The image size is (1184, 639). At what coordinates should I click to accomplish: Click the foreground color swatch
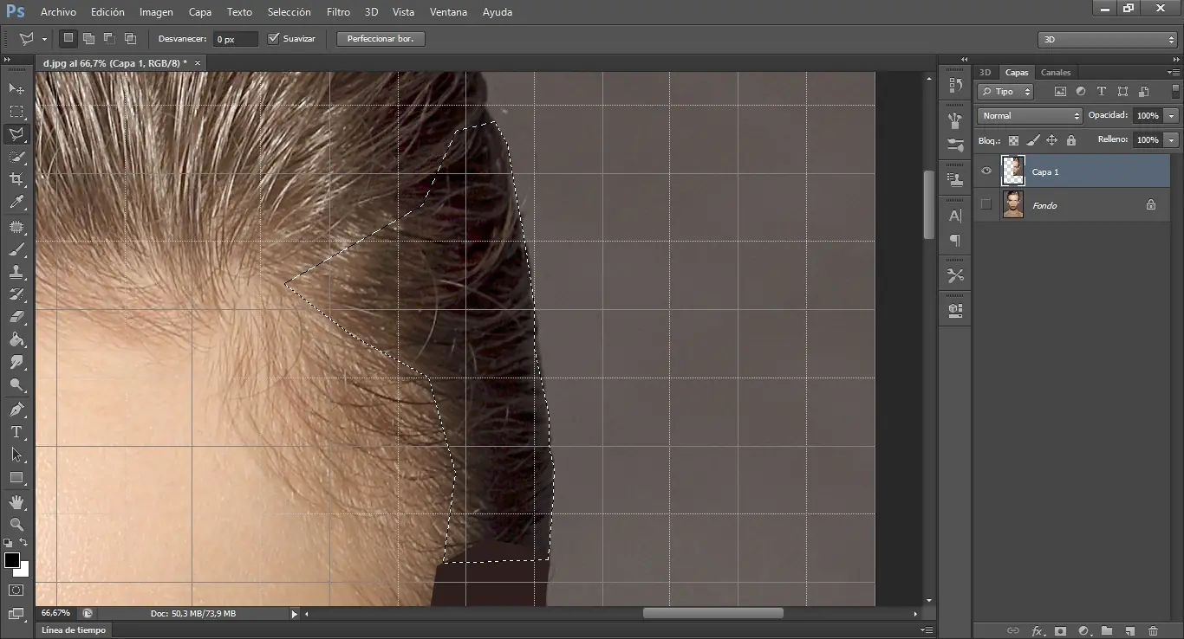(12, 560)
